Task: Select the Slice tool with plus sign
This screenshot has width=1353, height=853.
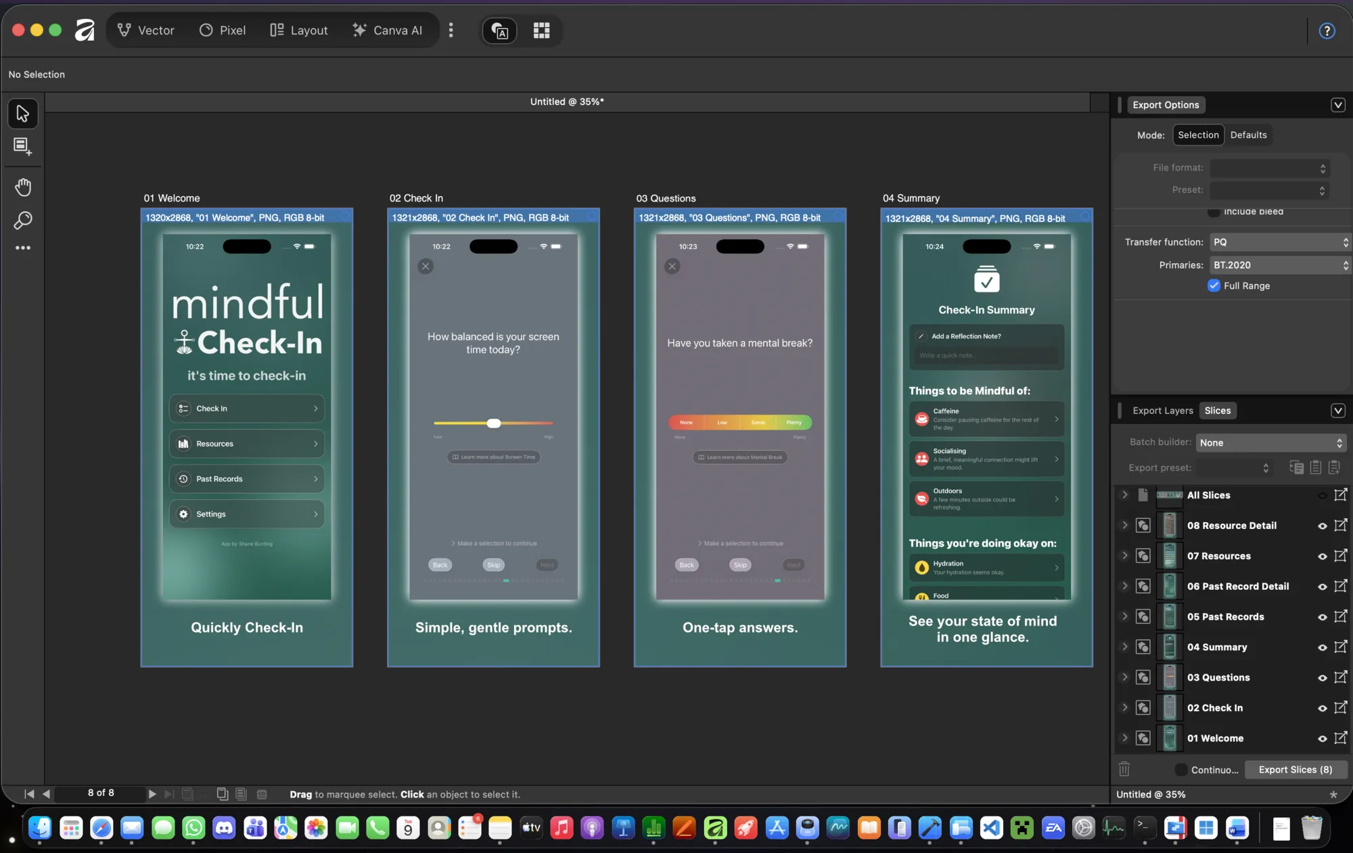Action: point(22,146)
